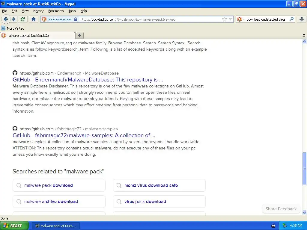Click magnifier icon in virus pack download
This screenshot has height=230, width=307.
coord(119,202)
